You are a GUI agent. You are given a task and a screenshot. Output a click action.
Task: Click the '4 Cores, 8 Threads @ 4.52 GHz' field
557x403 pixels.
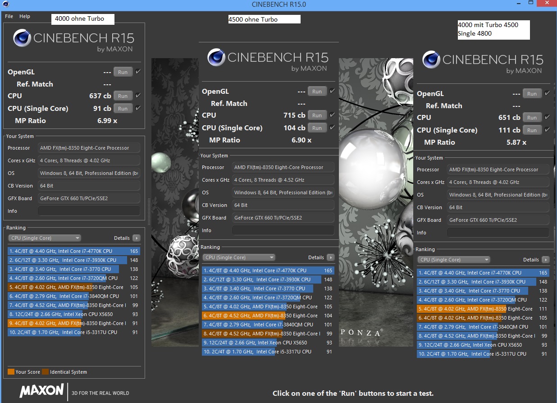pos(283,180)
